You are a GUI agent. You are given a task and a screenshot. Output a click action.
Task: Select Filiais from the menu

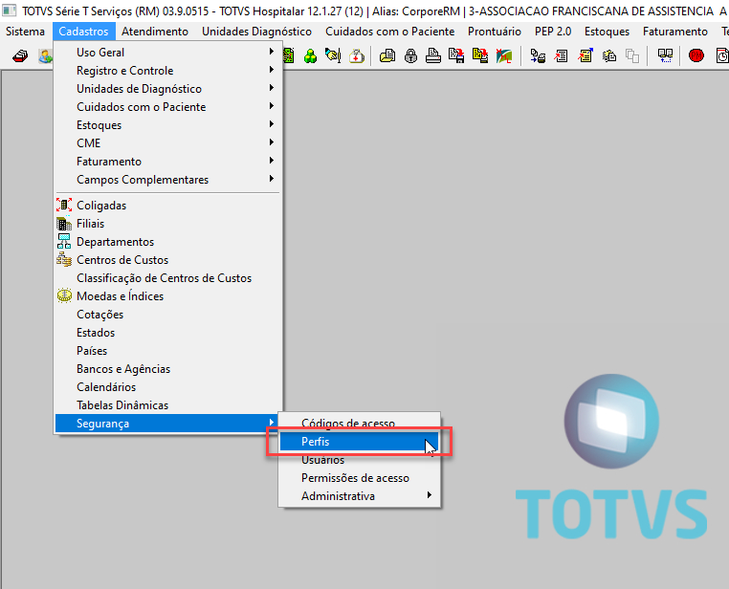(x=167, y=224)
